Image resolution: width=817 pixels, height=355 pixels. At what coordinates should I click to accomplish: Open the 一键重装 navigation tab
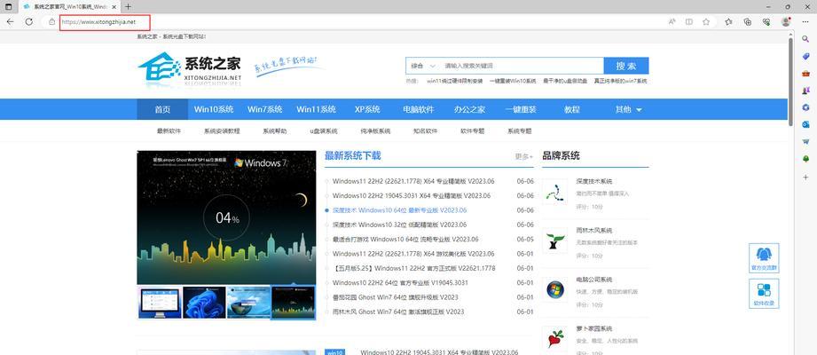click(521, 109)
